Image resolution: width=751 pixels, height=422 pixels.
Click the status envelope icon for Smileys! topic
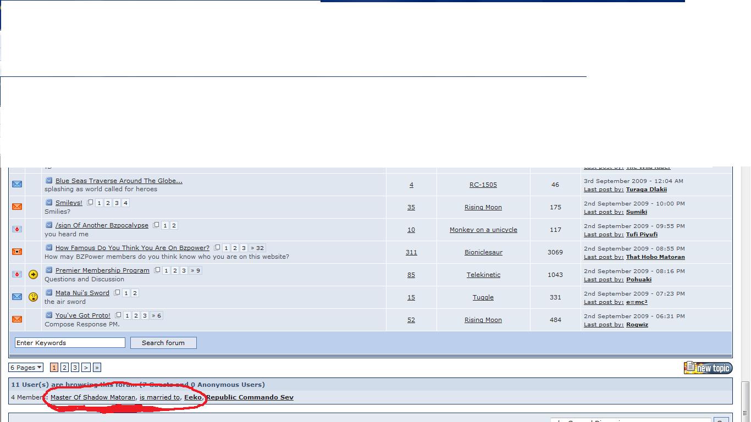(x=17, y=207)
